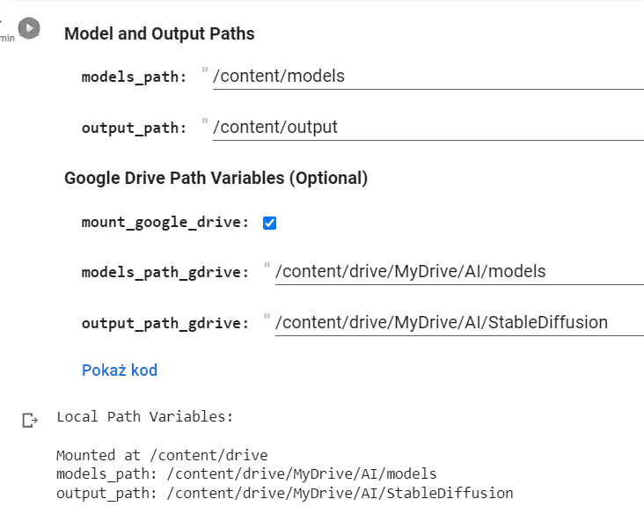Click the models_path_gdrive label
The image size is (644, 521).
tap(165, 273)
